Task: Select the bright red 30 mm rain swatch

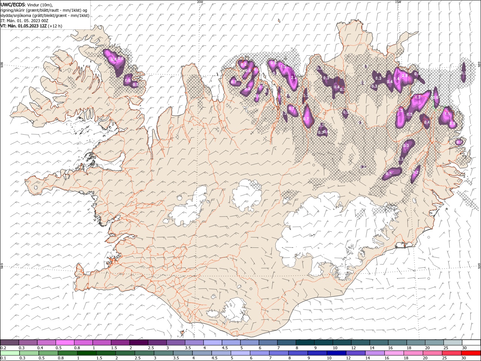Action: pos(471,353)
